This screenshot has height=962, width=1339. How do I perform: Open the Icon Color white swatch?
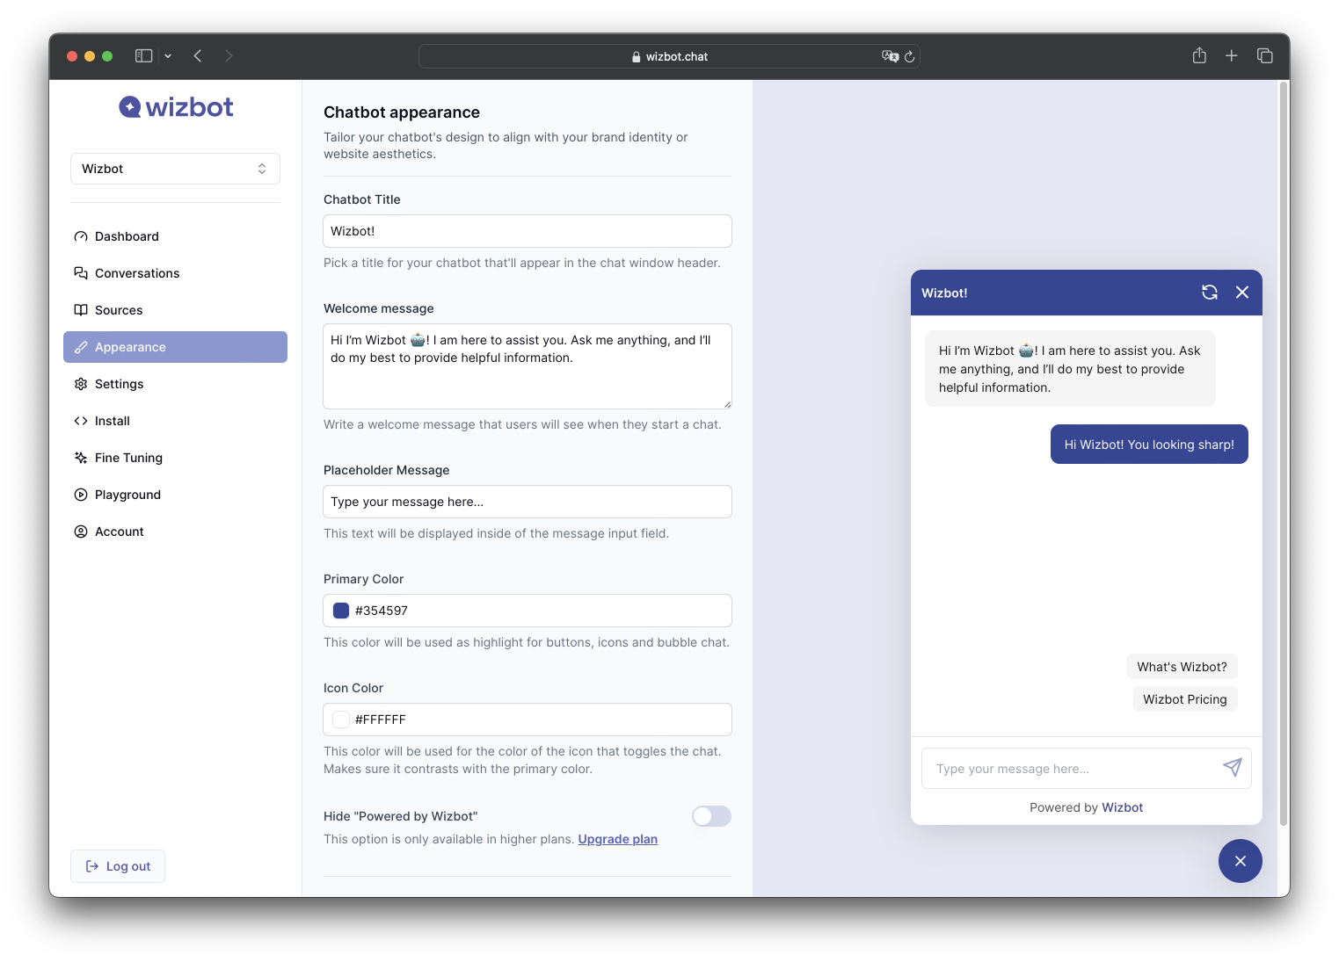(x=341, y=720)
